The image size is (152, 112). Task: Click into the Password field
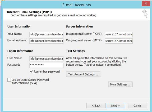coord(46,65)
